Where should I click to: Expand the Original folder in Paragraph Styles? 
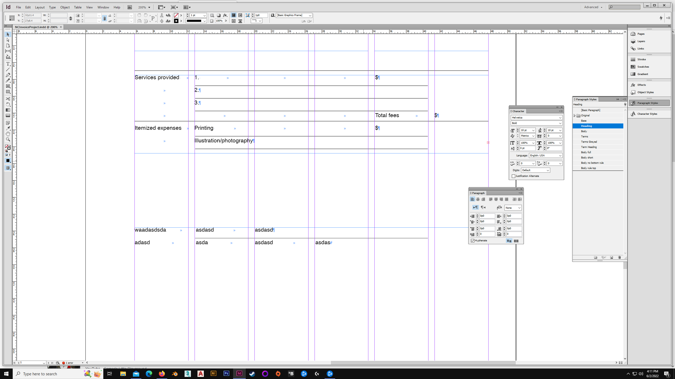click(575, 115)
